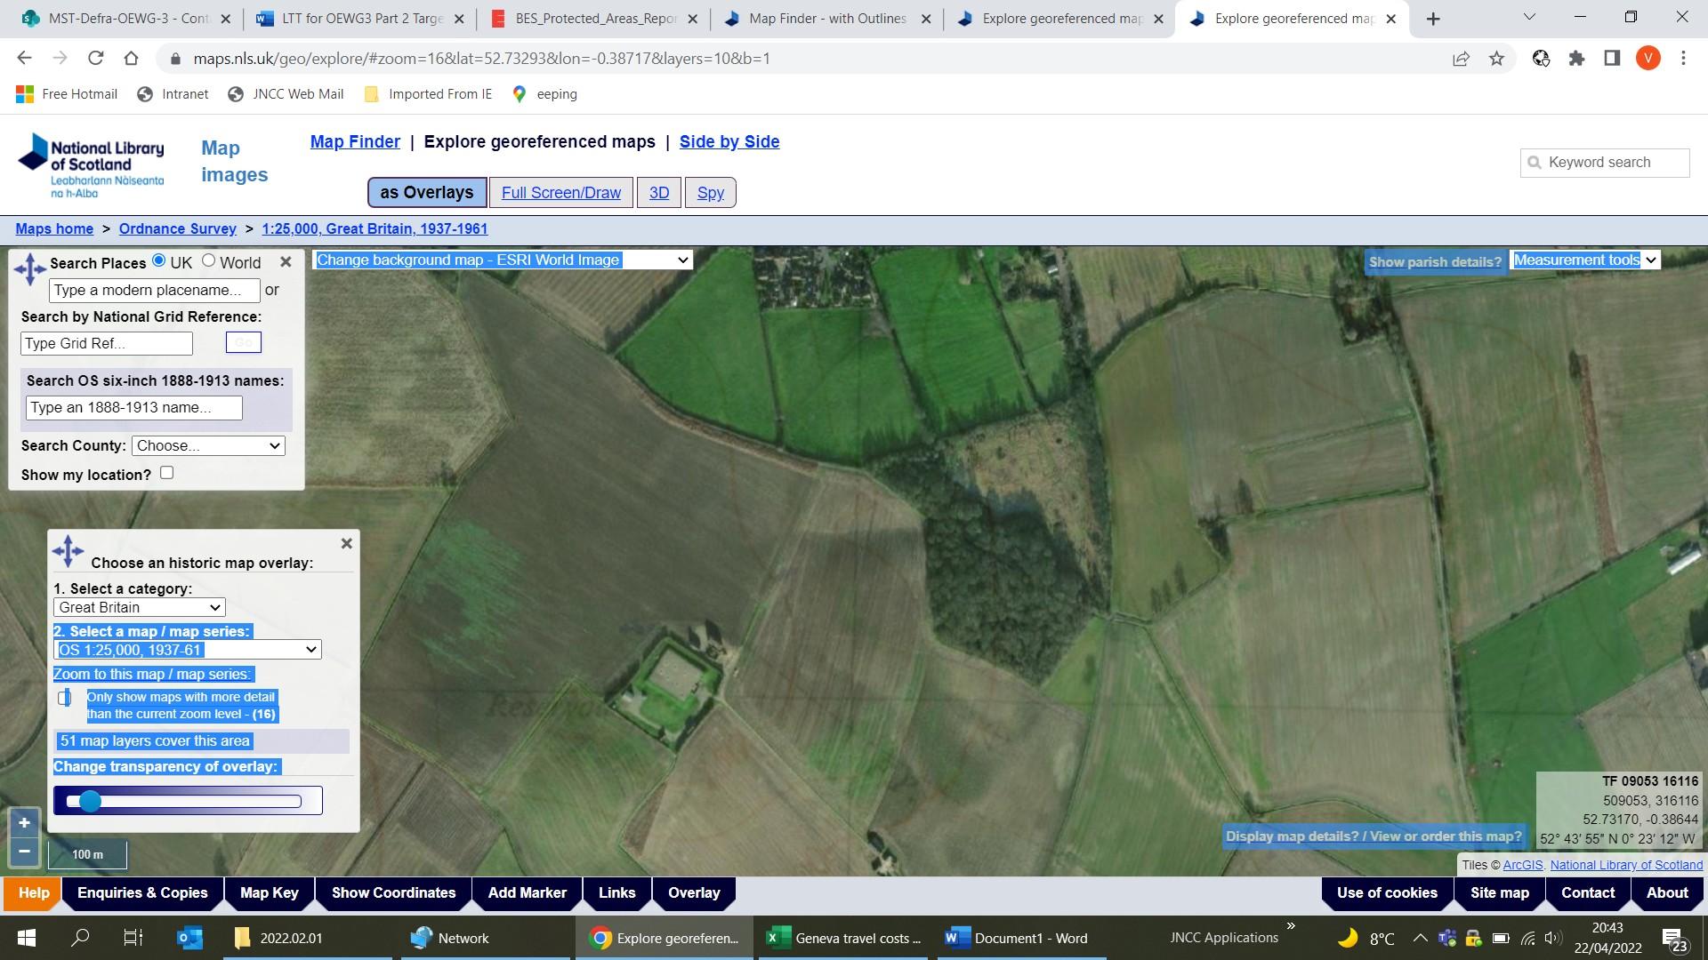Toggle Only show maps with more detail checkbox
1708x960 pixels.
pyautogui.click(x=65, y=698)
